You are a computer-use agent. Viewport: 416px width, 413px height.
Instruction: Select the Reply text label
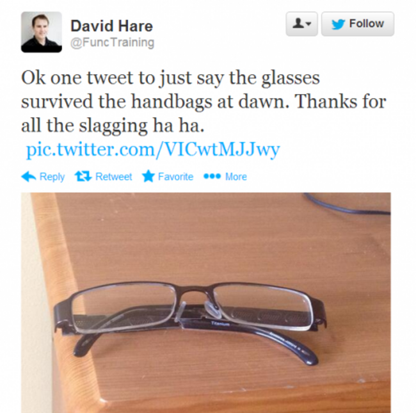click(52, 177)
